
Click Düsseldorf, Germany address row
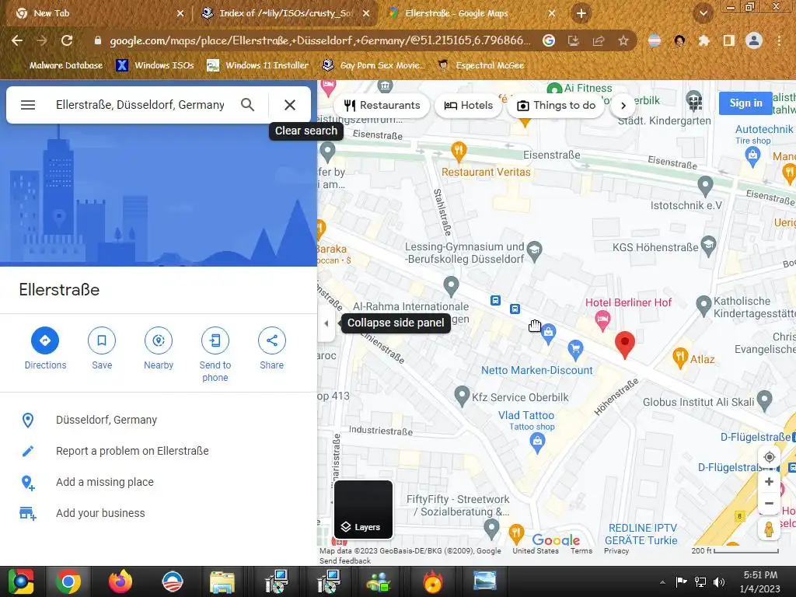pyautogui.click(x=159, y=420)
